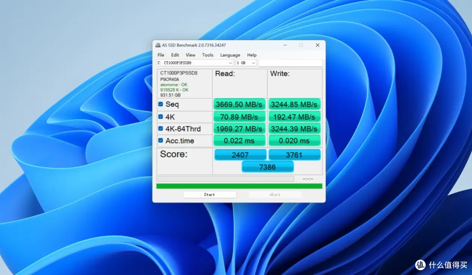This screenshot has height=275, width=472.
Task: Open the Edit menu
Action: tap(175, 55)
